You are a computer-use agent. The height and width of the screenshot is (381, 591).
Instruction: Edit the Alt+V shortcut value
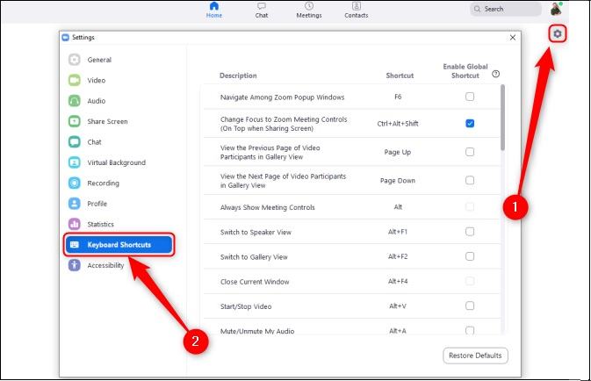[398, 306]
